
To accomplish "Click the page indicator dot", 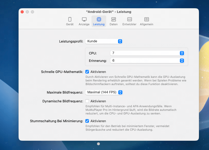I will point(98,144).
